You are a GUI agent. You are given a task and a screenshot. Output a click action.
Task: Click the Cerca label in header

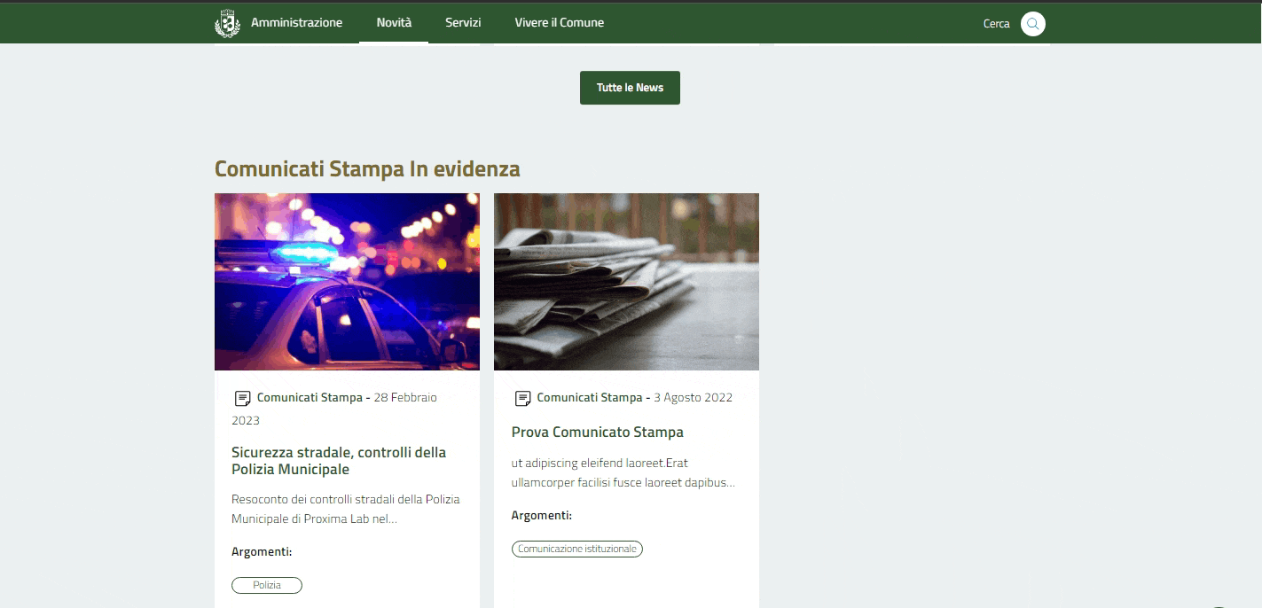[996, 24]
